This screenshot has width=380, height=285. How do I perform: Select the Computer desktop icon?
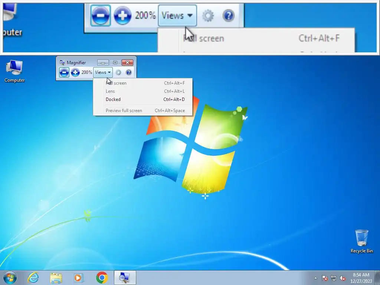[14, 71]
